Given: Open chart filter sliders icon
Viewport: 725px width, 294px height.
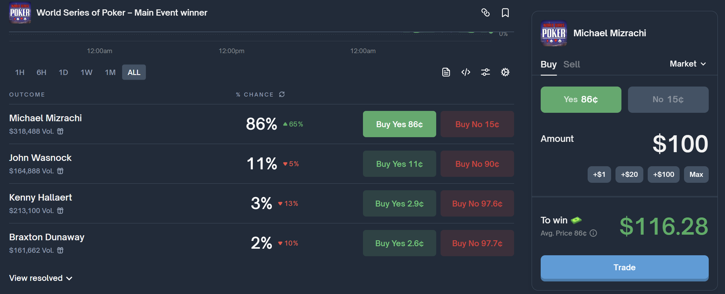Looking at the screenshot, I should coord(485,72).
